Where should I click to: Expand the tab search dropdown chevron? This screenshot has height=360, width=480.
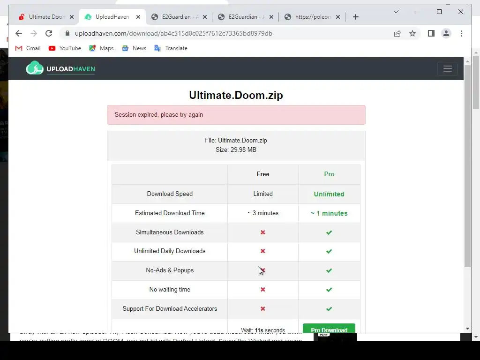click(396, 12)
